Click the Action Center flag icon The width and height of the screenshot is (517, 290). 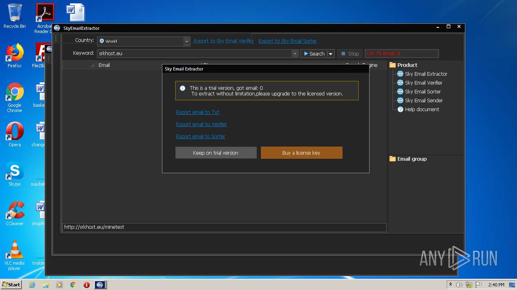[x=478, y=285]
